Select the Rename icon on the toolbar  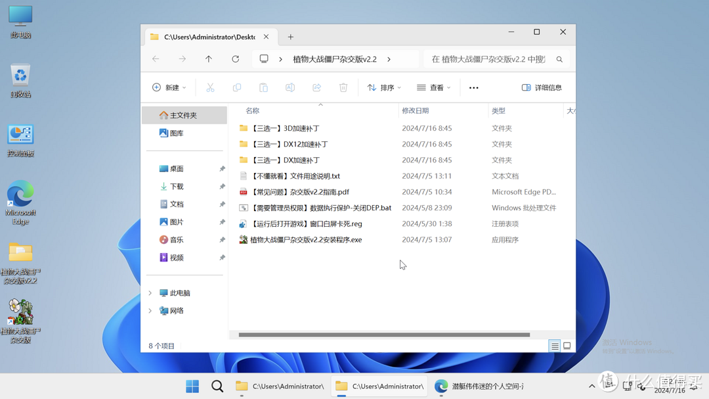pos(290,87)
